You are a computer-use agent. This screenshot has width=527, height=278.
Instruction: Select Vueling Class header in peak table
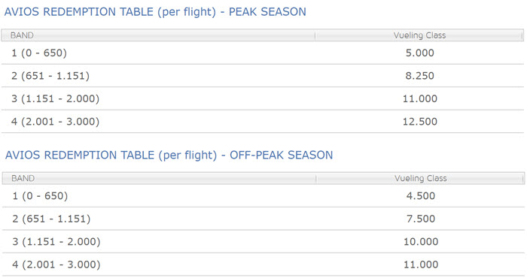pyautogui.click(x=419, y=35)
